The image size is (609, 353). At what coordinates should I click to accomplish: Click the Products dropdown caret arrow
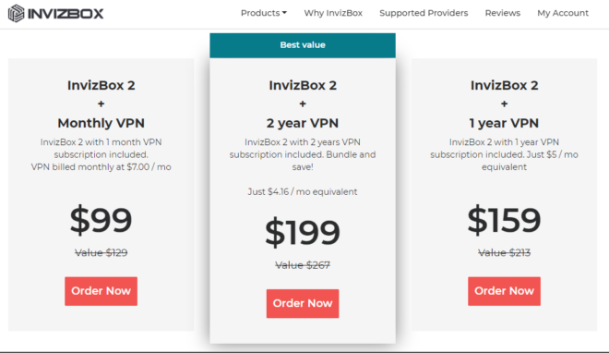pos(284,13)
